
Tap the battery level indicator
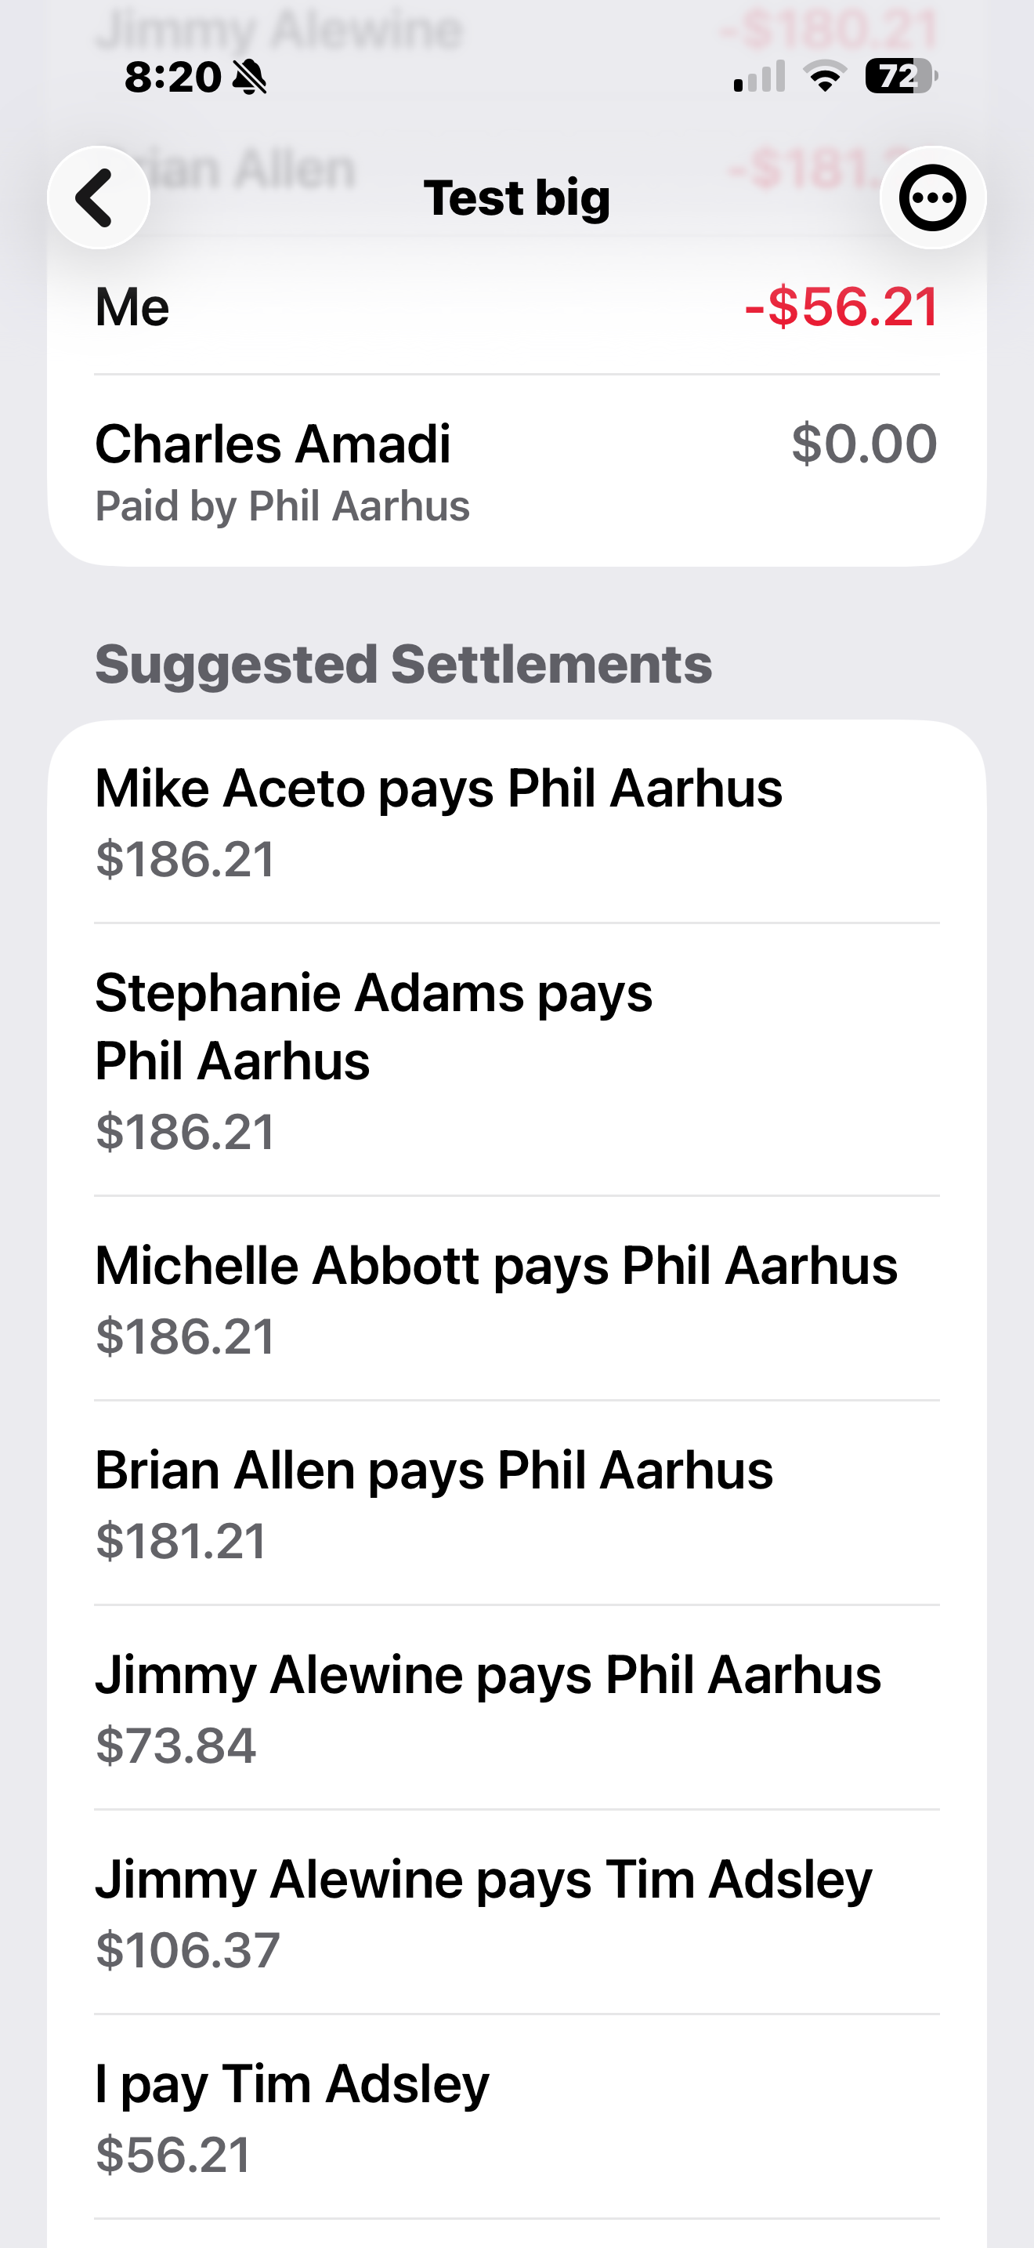click(902, 77)
